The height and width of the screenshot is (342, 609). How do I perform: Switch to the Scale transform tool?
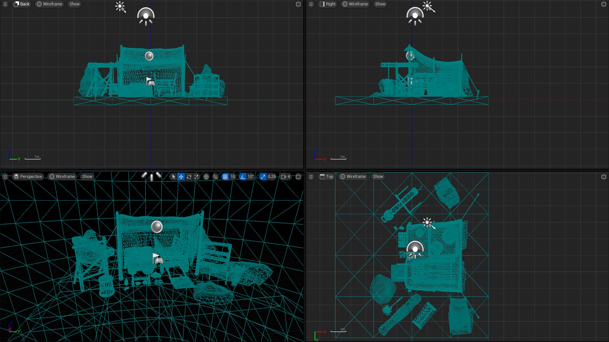[197, 177]
